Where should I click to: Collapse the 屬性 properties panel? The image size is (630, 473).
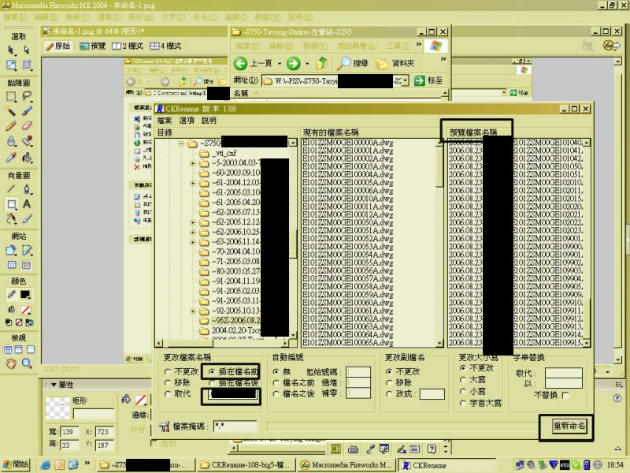[x=54, y=385]
